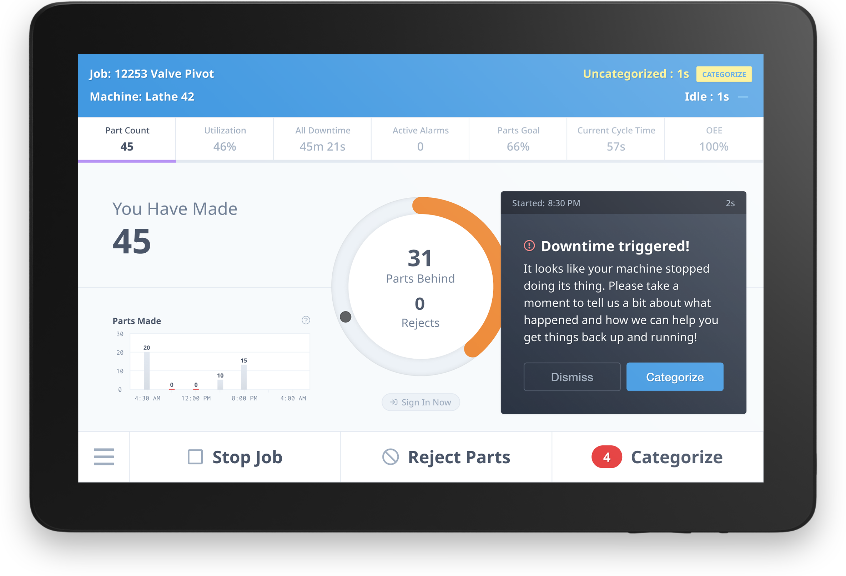Click the Dismiss button in downtime alert
Image resolution: width=846 pixels, height=576 pixels.
571,377
